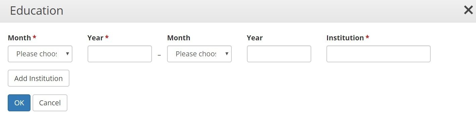
Task: Confirm with the blue OK button
Action: [19, 103]
